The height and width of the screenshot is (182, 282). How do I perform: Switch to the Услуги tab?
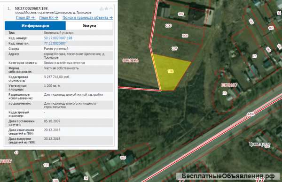coord(89,26)
